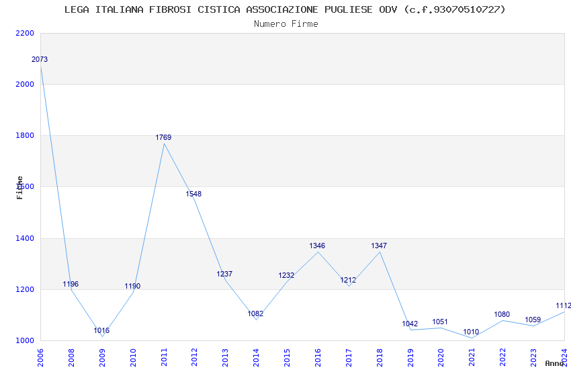This screenshot has height=370, width=571.
Task: Select the 1548 data label
Action: 193,194
